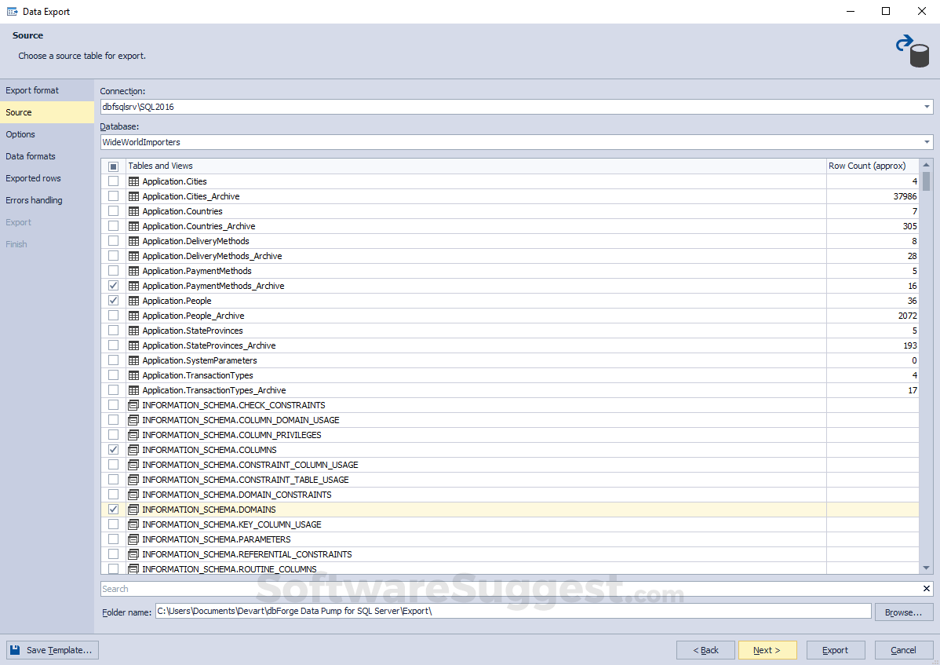The height and width of the screenshot is (665, 940).
Task: Click the view icon beside INFORMATION_SCHEMA.COLUMNS
Action: (x=133, y=449)
